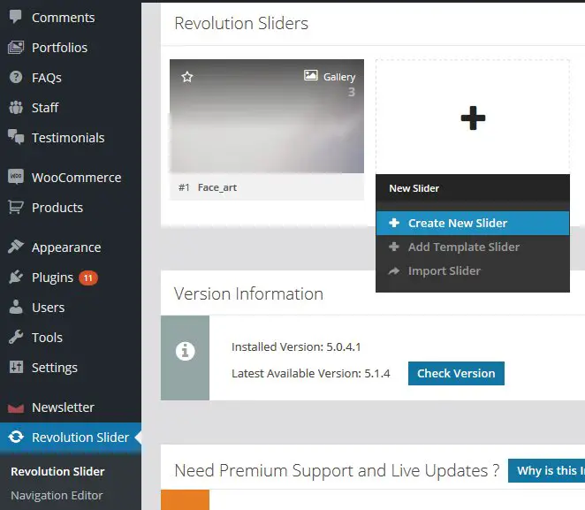Click the plus icon beside Create New Slider

[x=394, y=223]
